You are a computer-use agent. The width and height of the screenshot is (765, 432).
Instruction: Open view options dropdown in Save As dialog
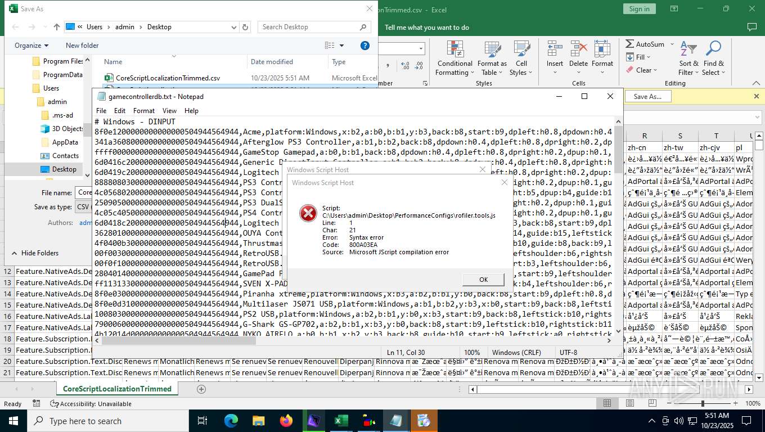click(341, 46)
